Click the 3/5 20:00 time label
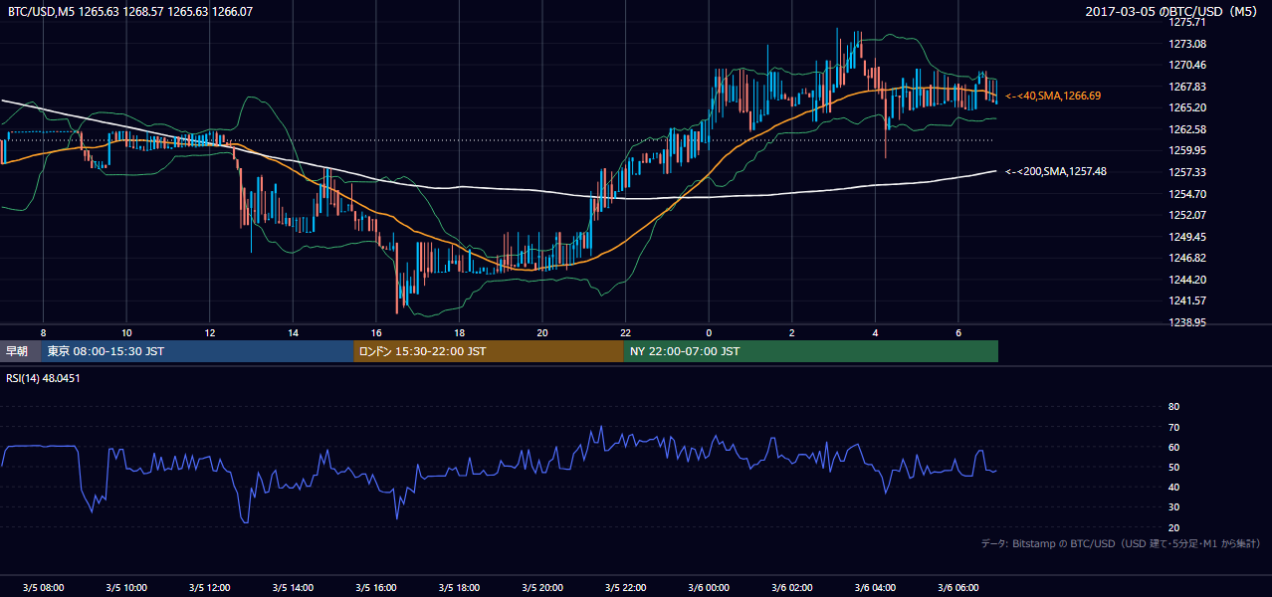The width and height of the screenshot is (1272, 597). (541, 587)
